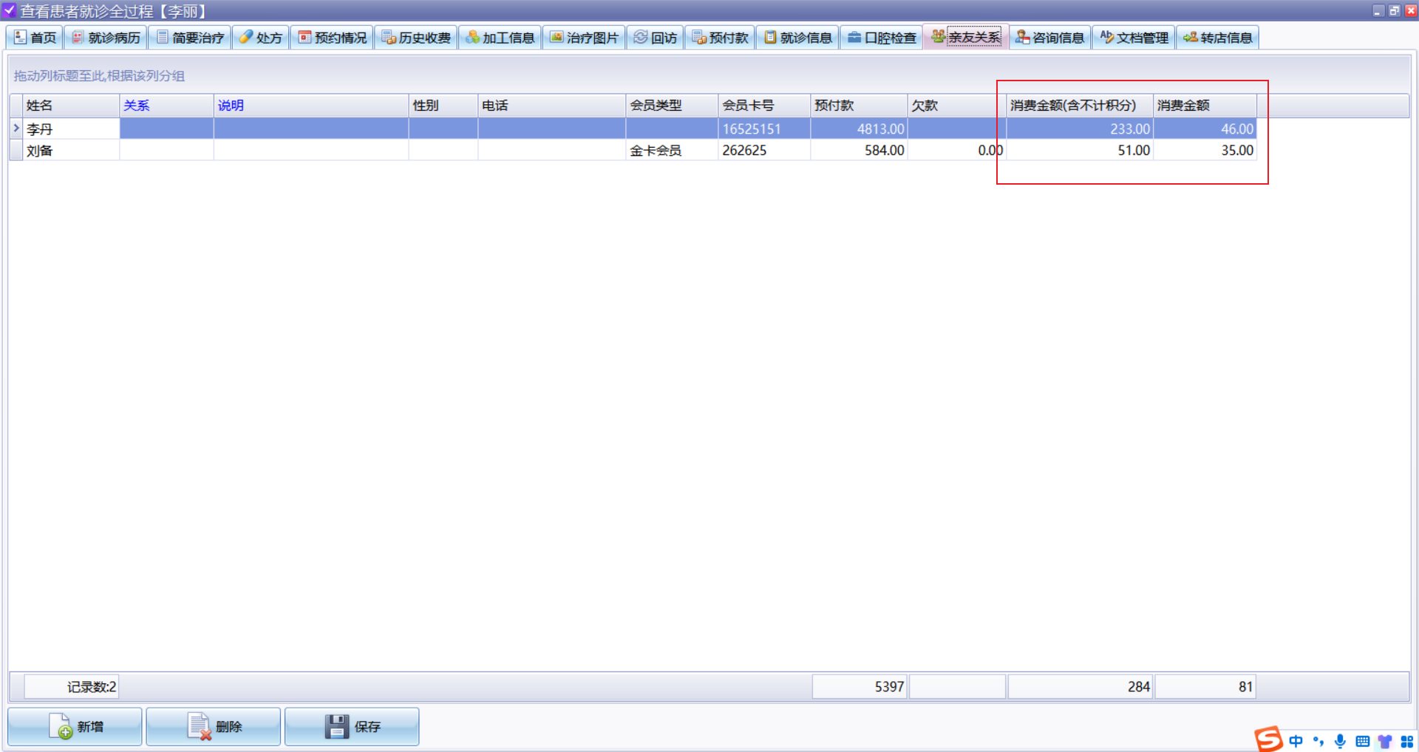Click the 金卡会员 cell

tap(672, 151)
